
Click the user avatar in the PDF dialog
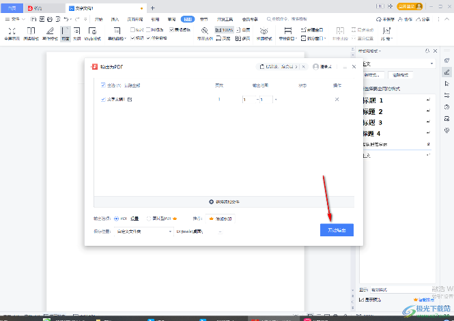(x=316, y=67)
